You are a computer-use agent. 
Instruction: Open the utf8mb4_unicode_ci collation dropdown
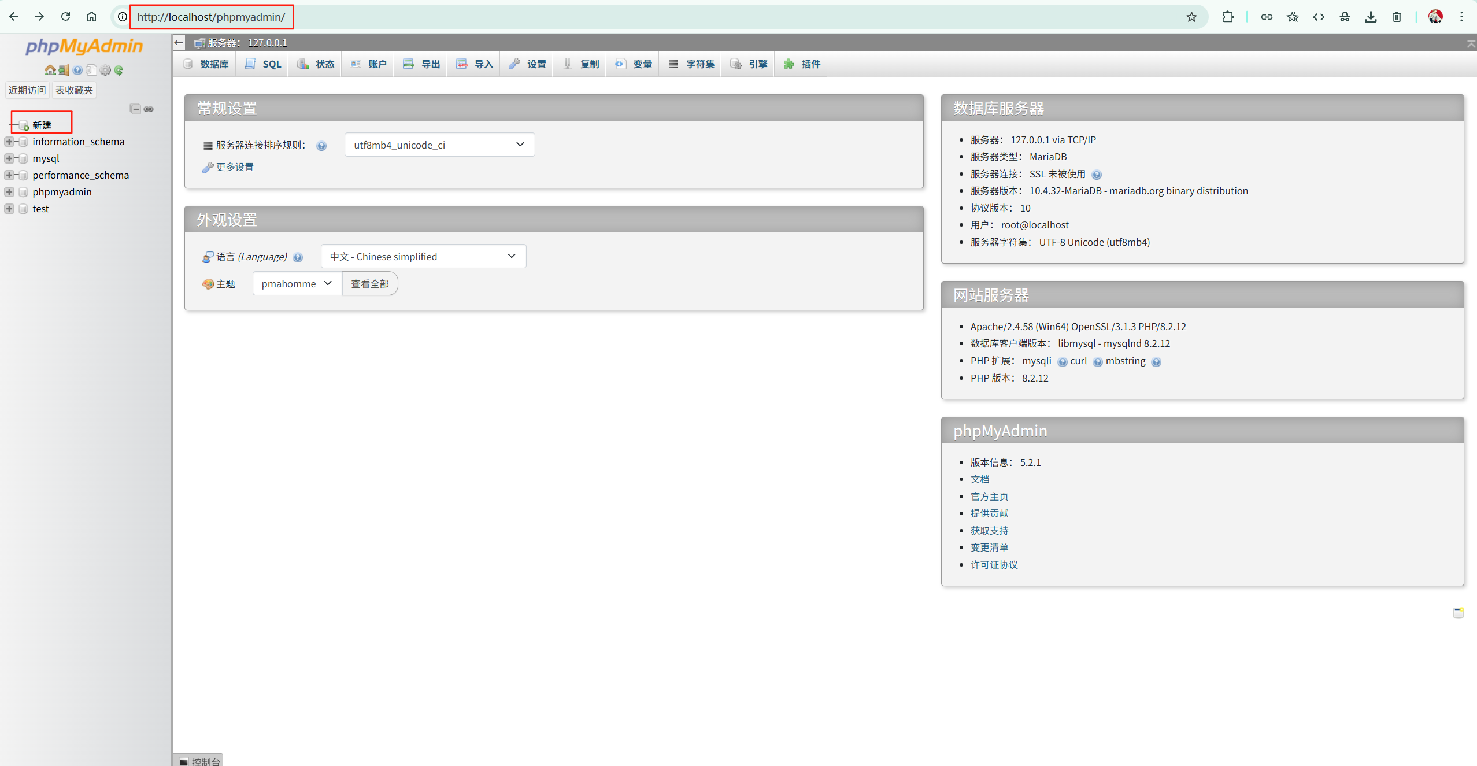tap(439, 145)
